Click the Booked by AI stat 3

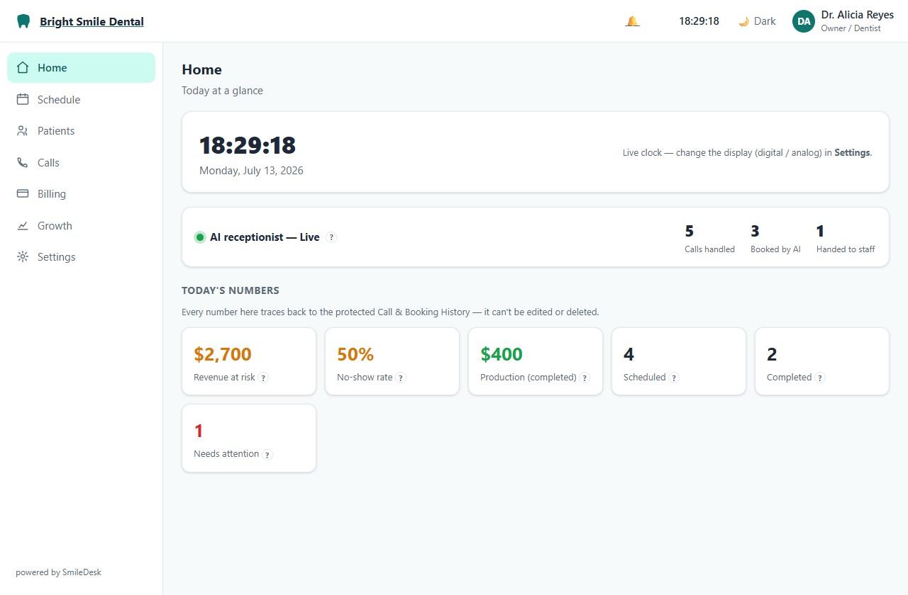coord(755,231)
